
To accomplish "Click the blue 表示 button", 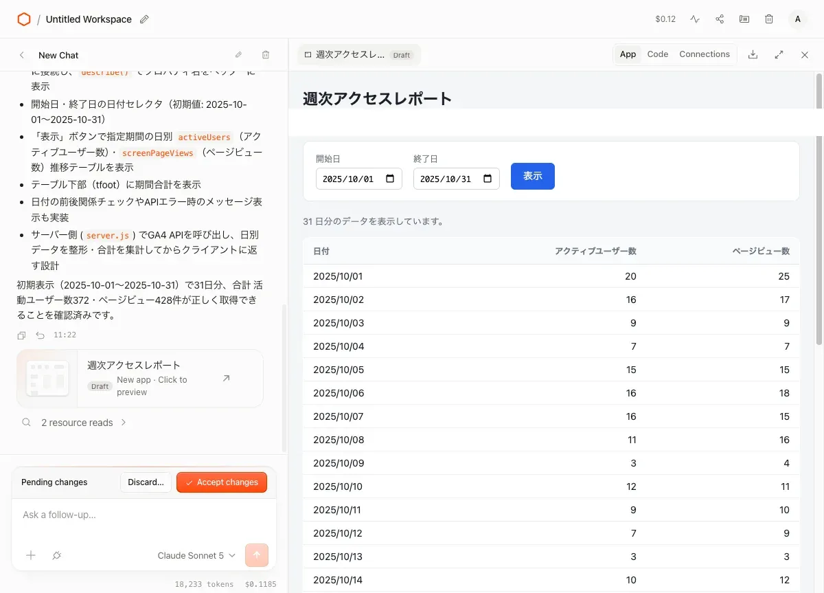I will pyautogui.click(x=533, y=176).
